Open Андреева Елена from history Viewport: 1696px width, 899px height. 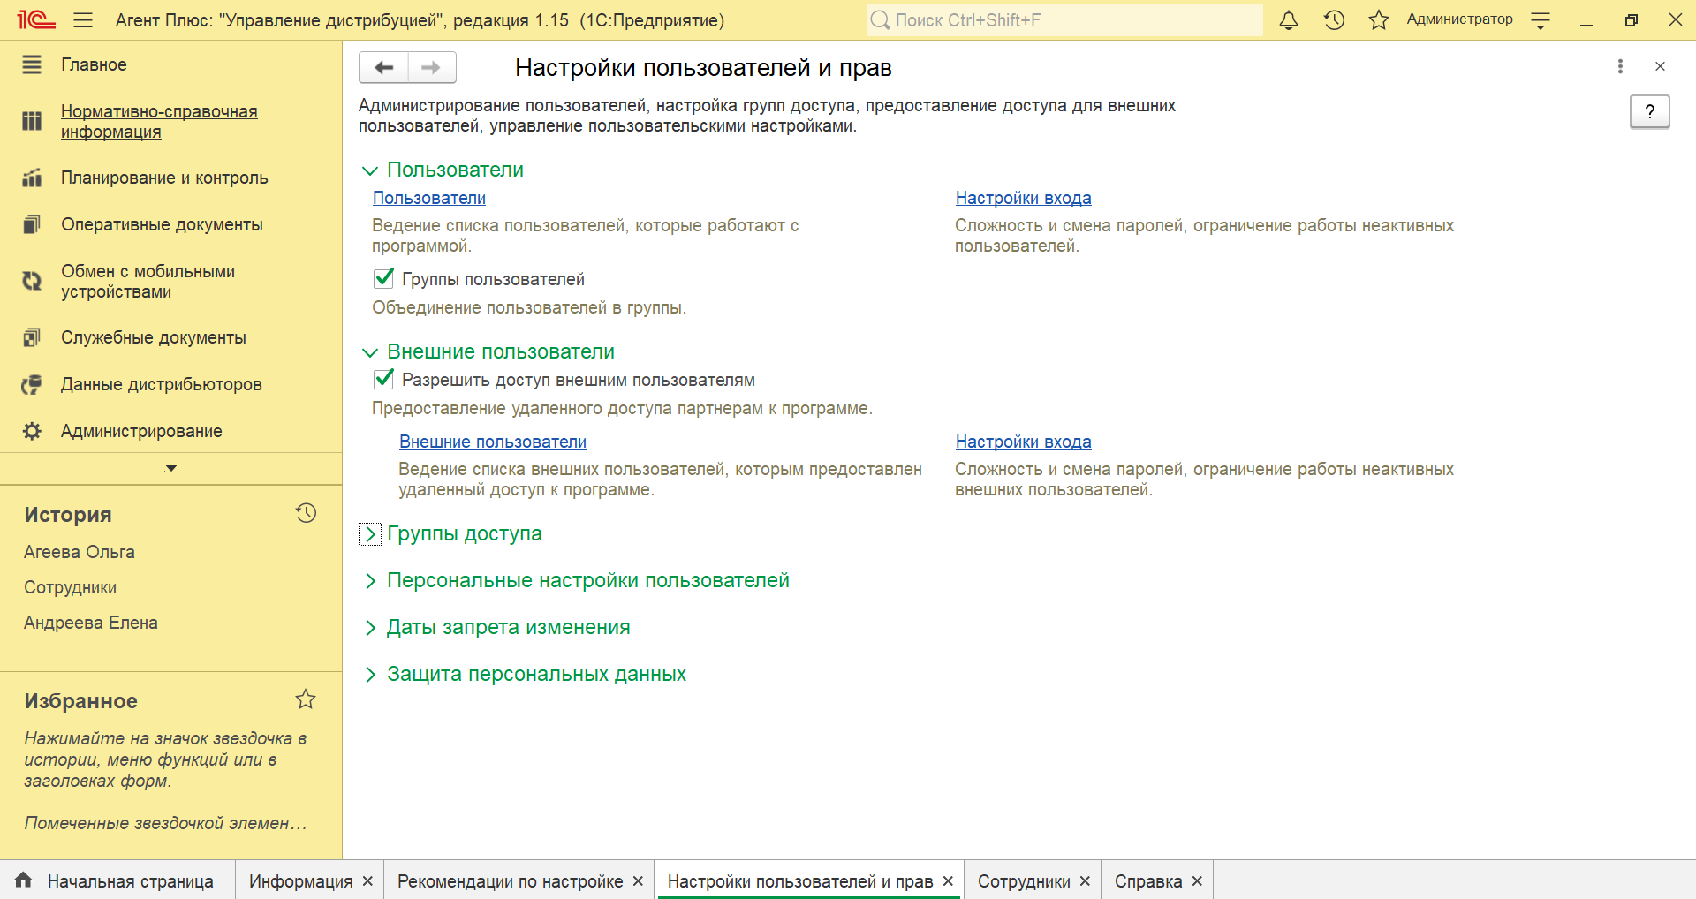pos(91,623)
